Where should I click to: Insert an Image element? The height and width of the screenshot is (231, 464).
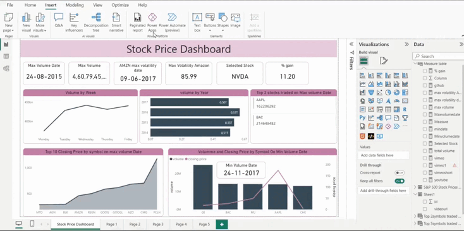point(235,20)
